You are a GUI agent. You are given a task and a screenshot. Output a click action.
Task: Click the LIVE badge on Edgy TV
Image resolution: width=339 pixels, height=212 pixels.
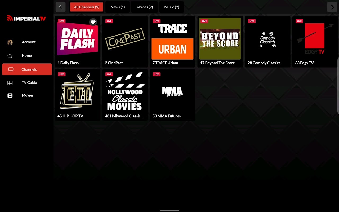pos(299,21)
